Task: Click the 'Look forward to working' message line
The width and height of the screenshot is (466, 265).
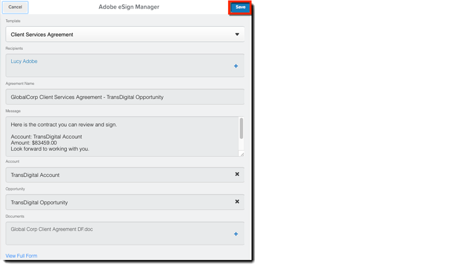Action: click(50, 149)
